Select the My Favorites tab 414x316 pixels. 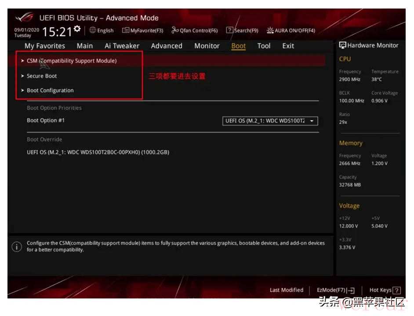pyautogui.click(x=45, y=46)
